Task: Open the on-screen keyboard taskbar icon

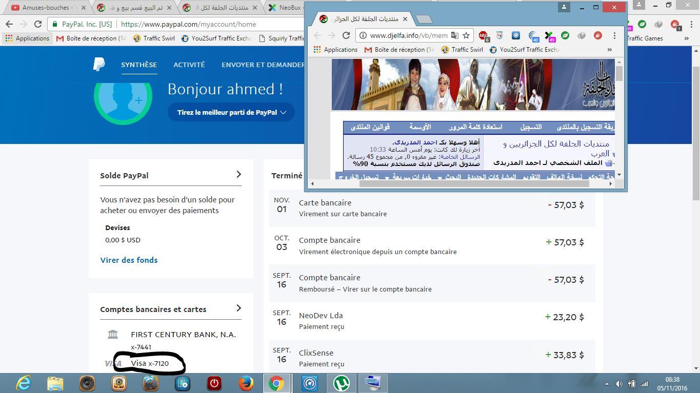Action: pyautogui.click(x=373, y=383)
